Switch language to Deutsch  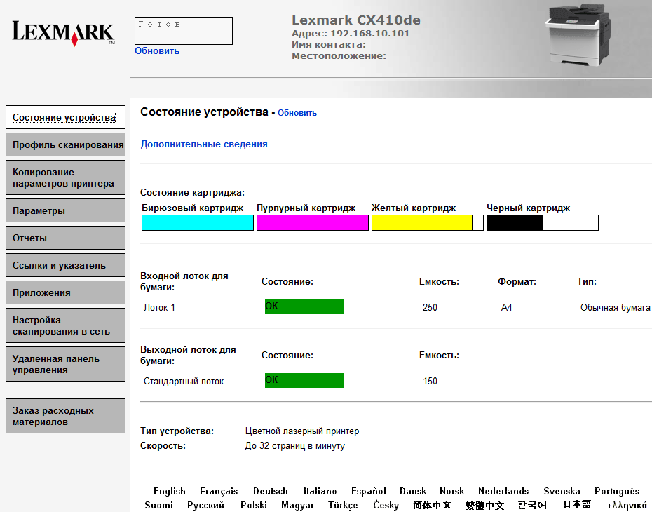tap(271, 491)
